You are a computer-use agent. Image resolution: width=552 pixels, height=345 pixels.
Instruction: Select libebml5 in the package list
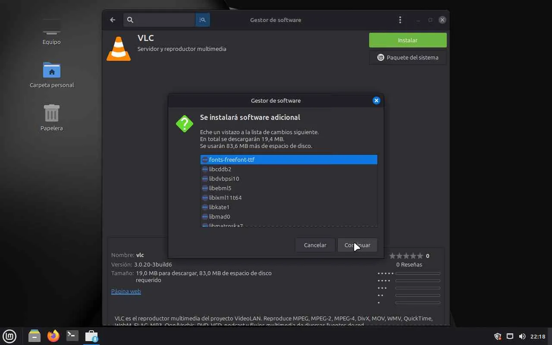[x=289, y=188]
